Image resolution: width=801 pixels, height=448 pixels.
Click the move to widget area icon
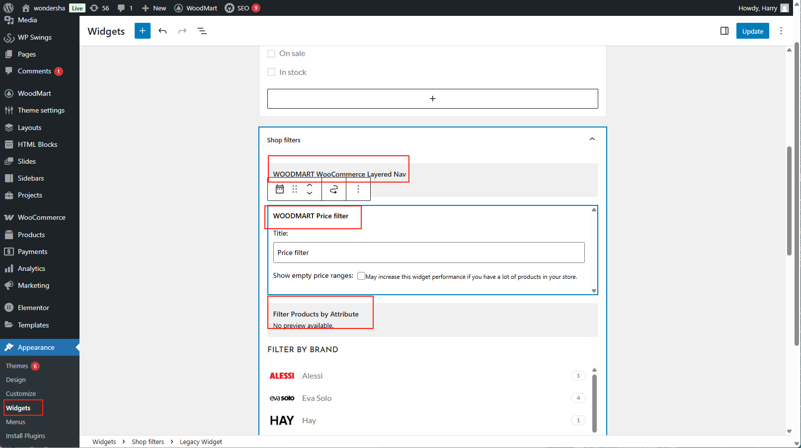click(334, 189)
